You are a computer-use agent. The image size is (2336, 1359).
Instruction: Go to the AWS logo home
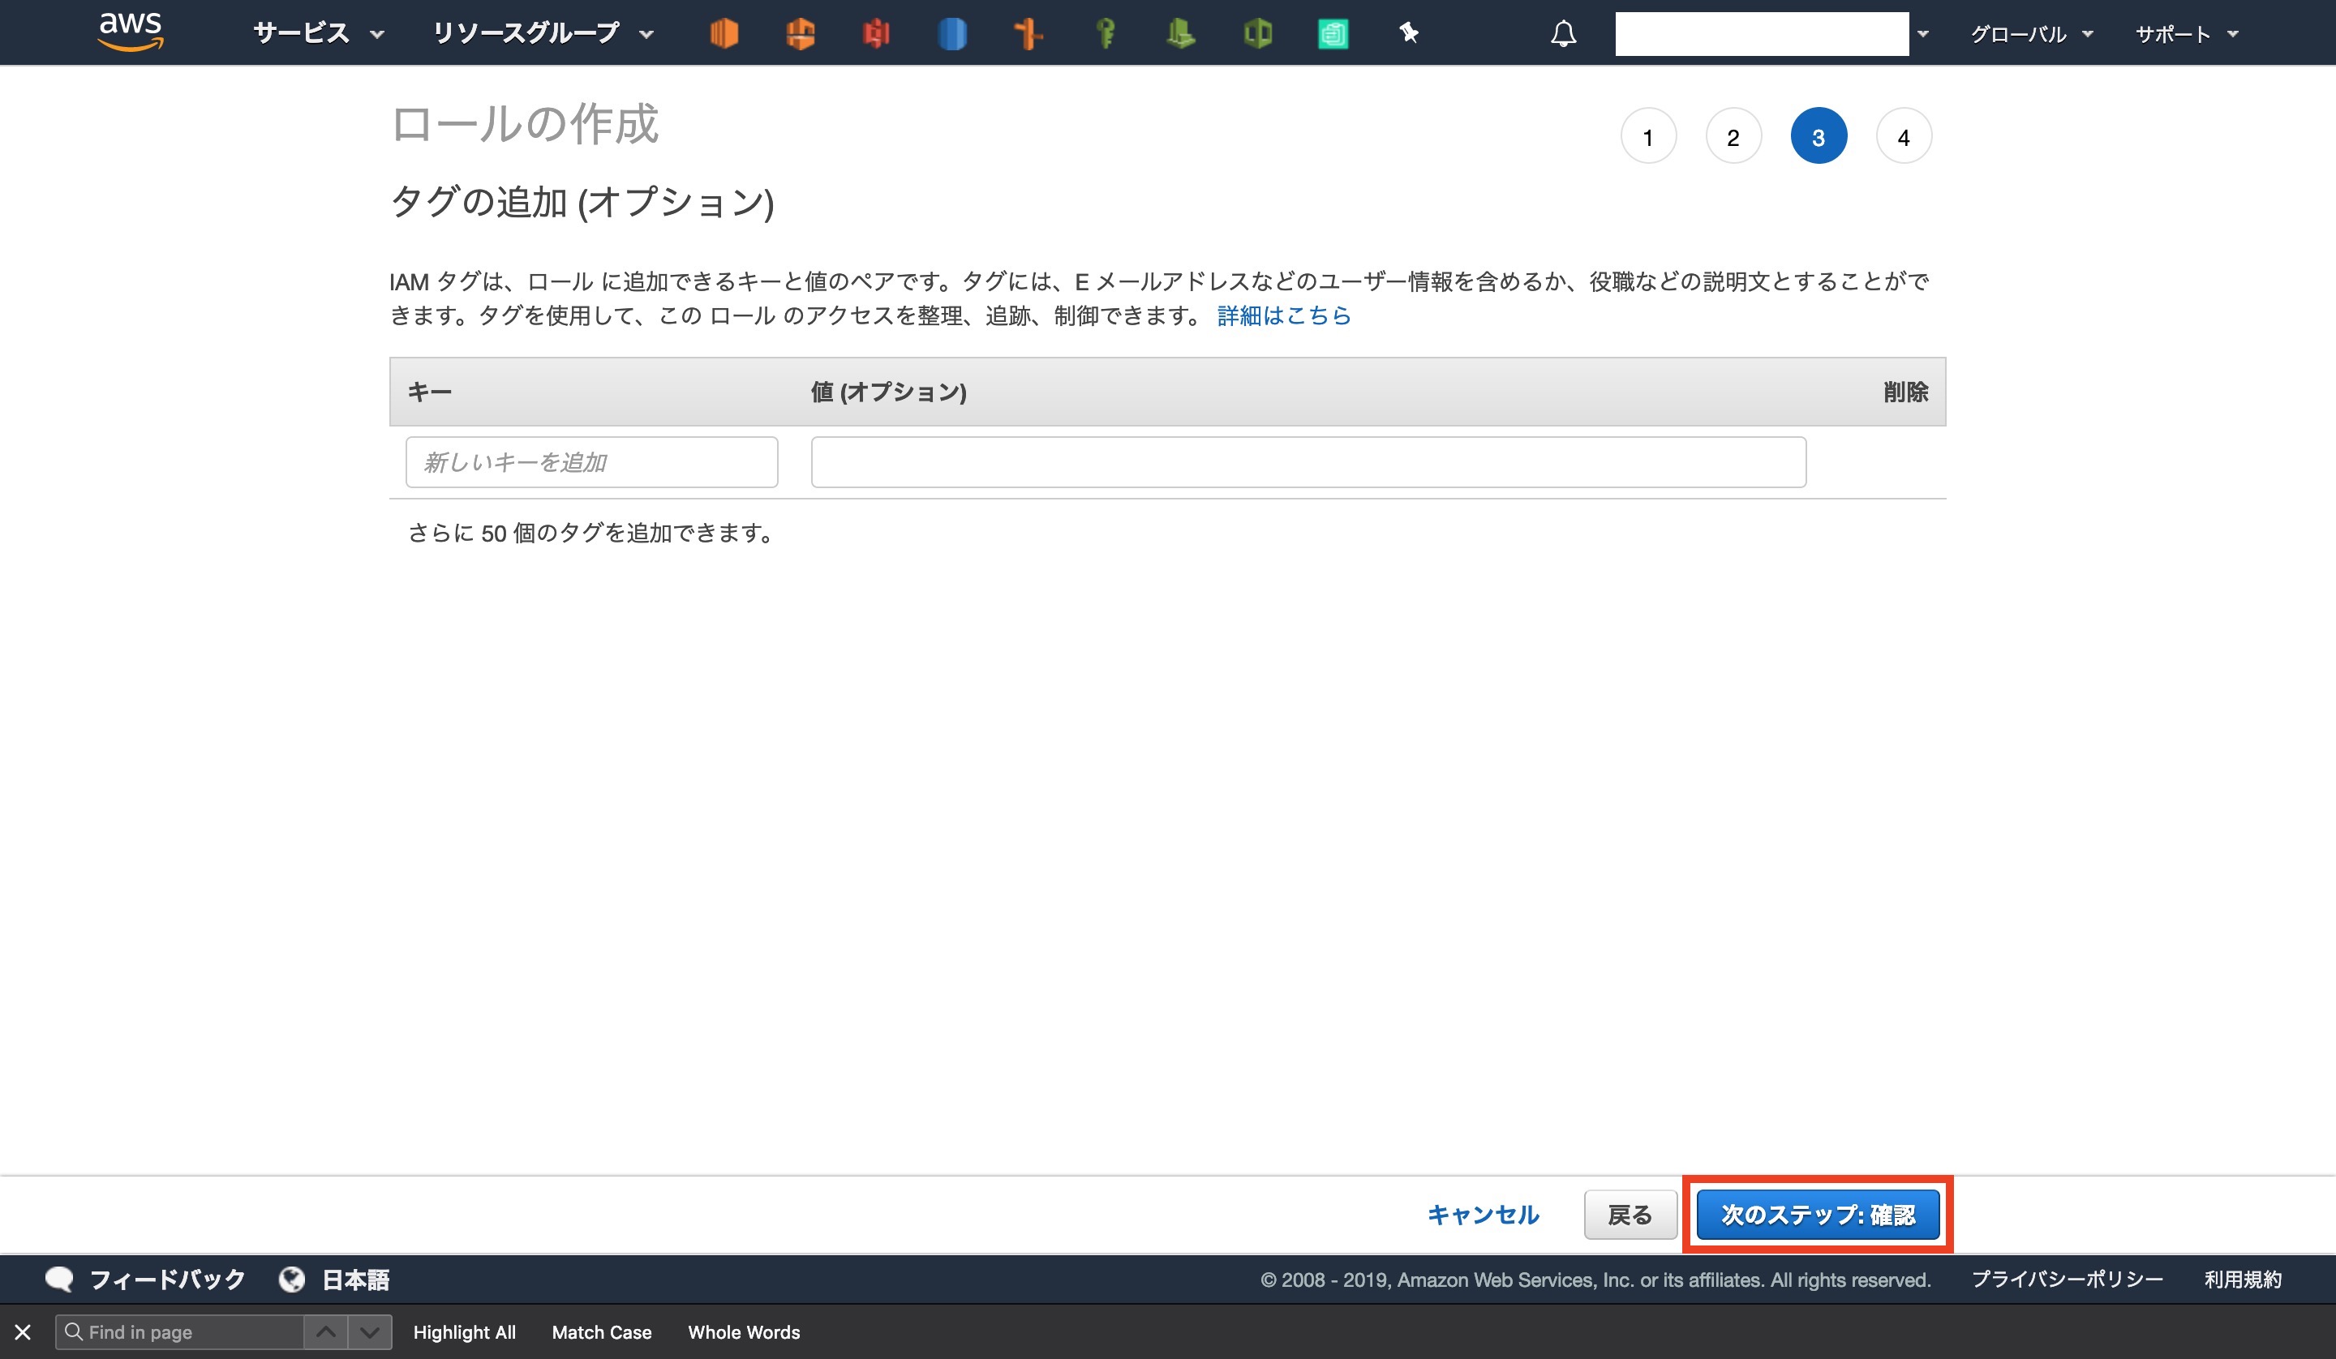click(x=131, y=32)
